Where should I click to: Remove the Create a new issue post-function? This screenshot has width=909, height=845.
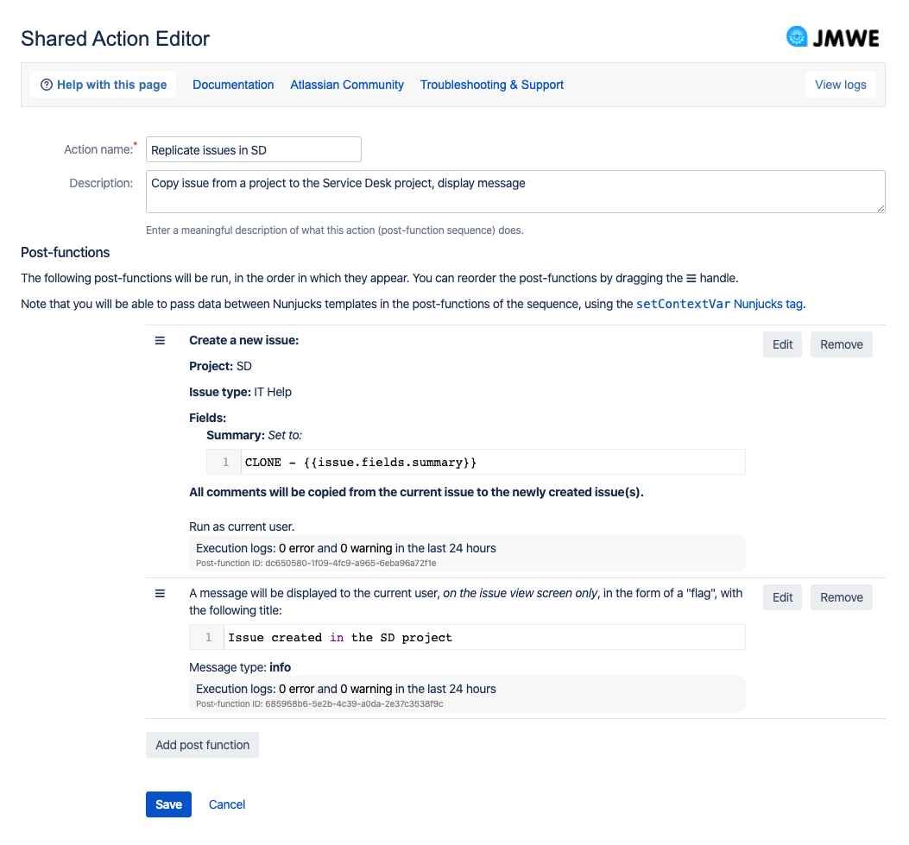[x=841, y=344]
